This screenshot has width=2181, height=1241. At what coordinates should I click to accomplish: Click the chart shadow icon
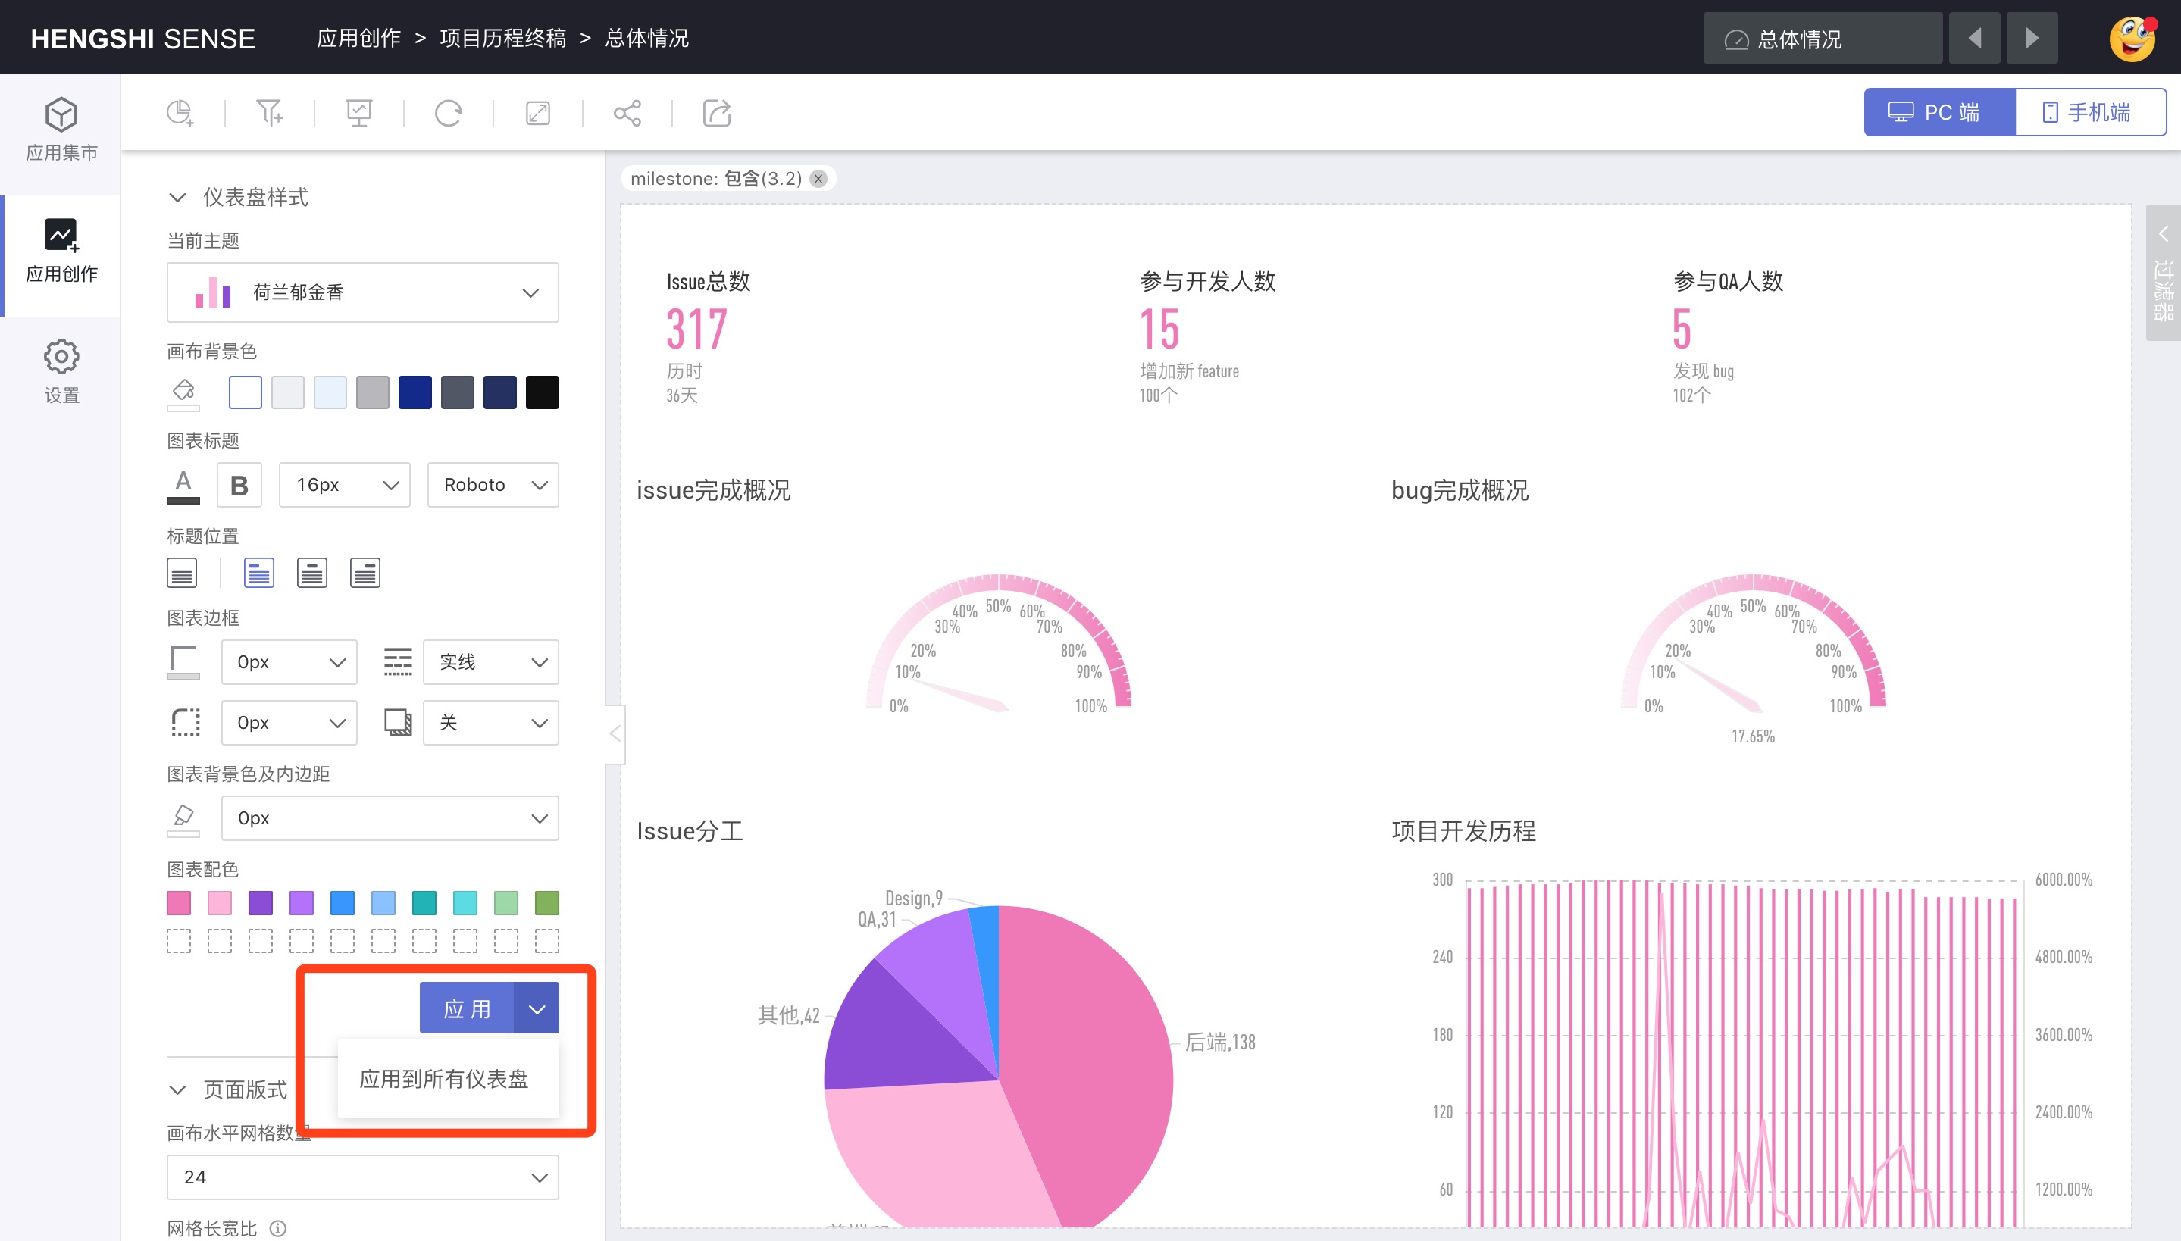click(397, 723)
